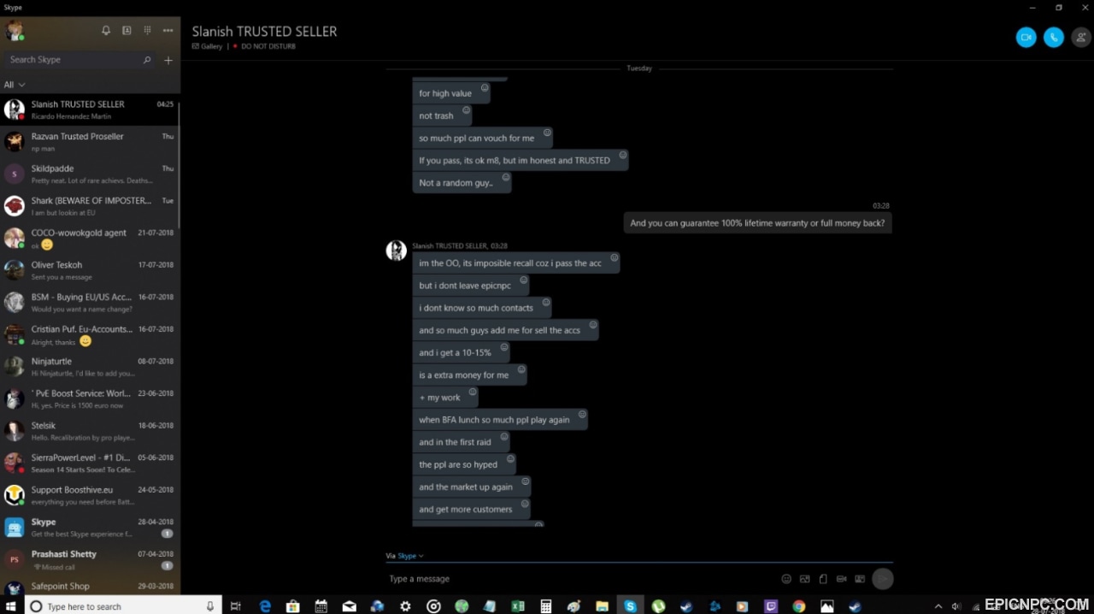Click the Task View taskbar button
Viewport: 1094px width, 614px height.
pyautogui.click(x=236, y=606)
